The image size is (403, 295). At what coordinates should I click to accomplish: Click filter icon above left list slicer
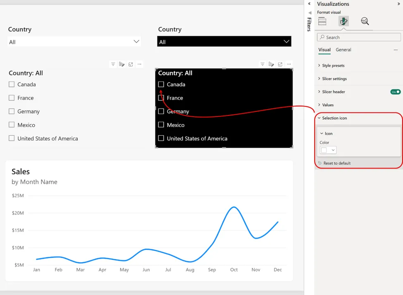[x=113, y=64]
